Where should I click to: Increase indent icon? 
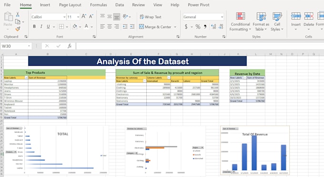(x=132, y=26)
